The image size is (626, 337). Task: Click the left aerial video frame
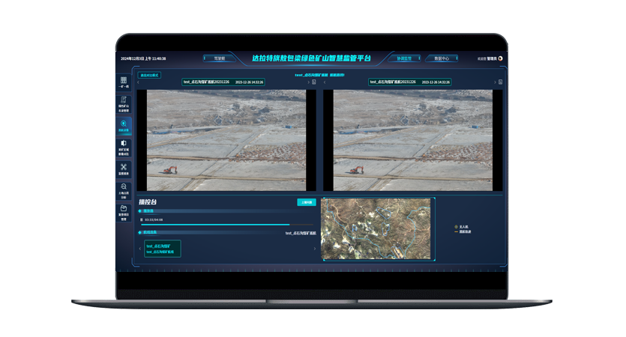[226, 140]
